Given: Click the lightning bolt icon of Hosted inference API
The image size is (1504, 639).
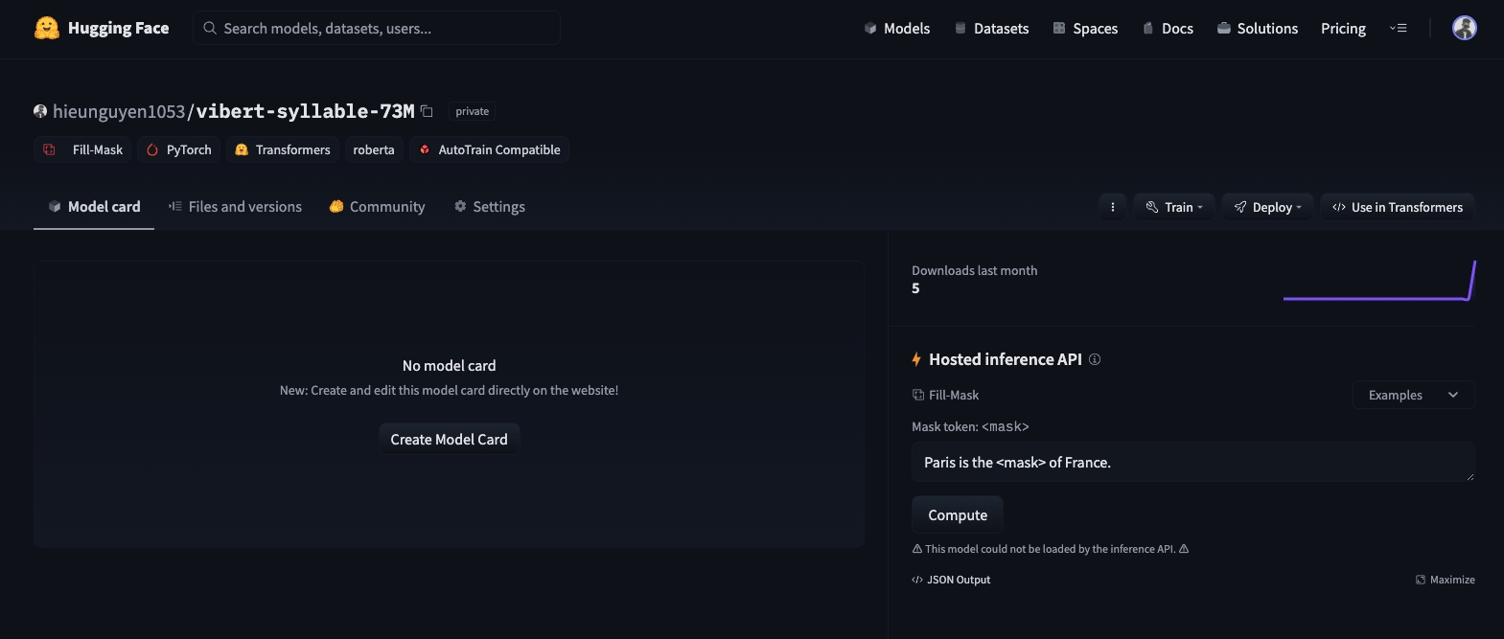Looking at the screenshot, I should [x=916, y=359].
